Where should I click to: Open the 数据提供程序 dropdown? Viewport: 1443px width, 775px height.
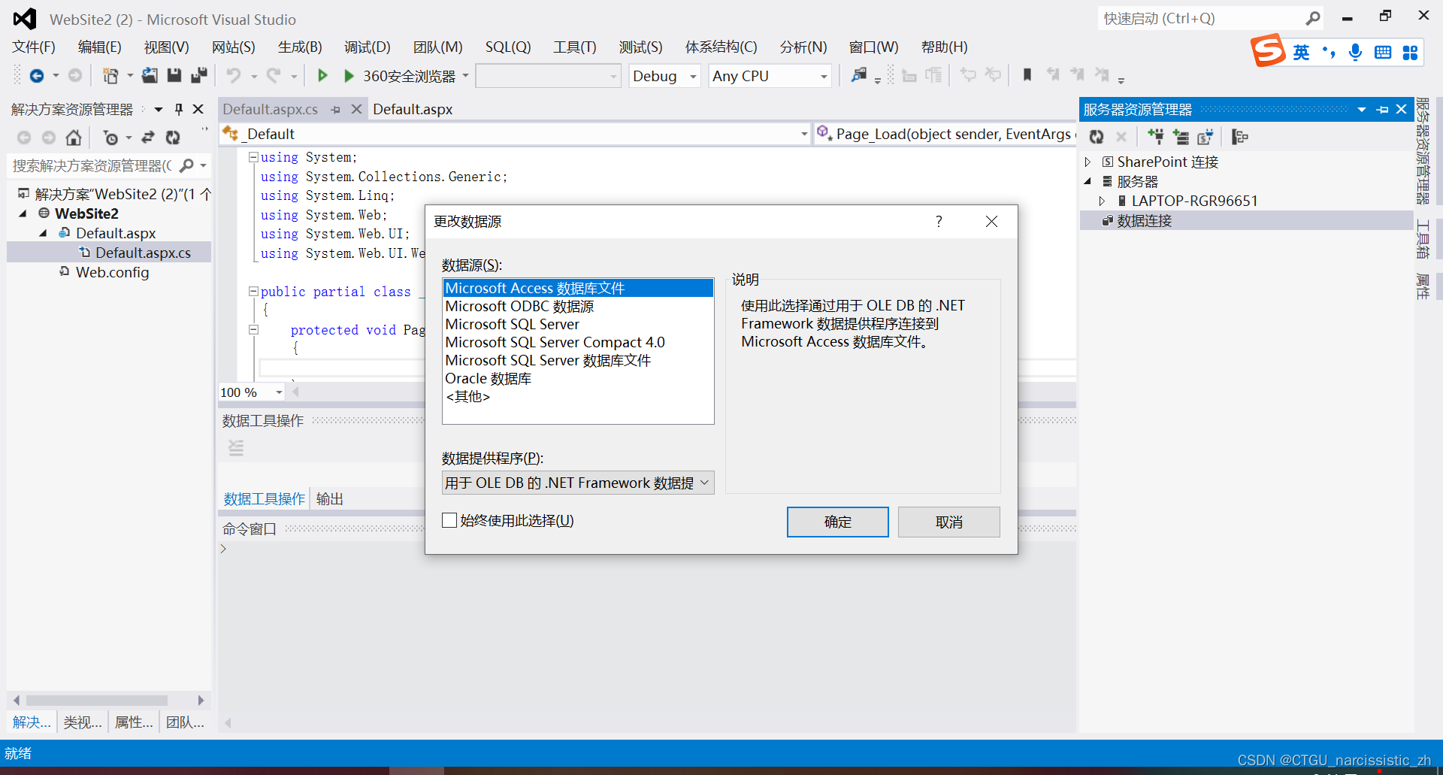pyautogui.click(x=704, y=483)
